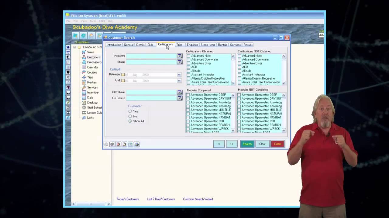Switch to the Introduction tab
389x218 pixels.
(114, 45)
